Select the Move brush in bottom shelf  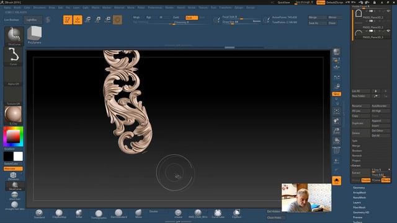138,214
